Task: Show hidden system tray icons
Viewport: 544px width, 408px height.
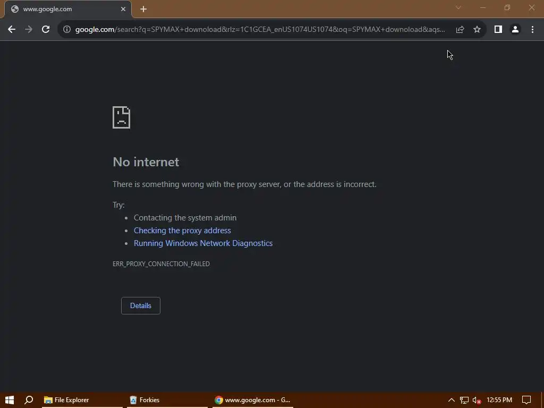Action: tap(452, 400)
